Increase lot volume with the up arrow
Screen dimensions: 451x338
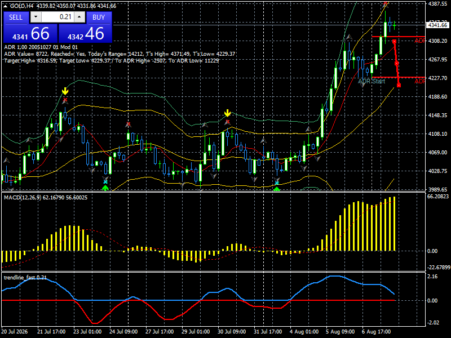[79, 17]
